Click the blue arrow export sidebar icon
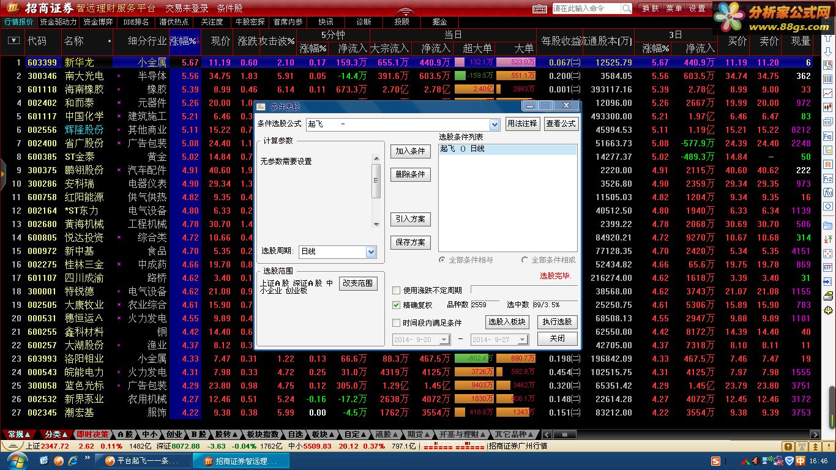This screenshot has height=470, width=836. [828, 282]
